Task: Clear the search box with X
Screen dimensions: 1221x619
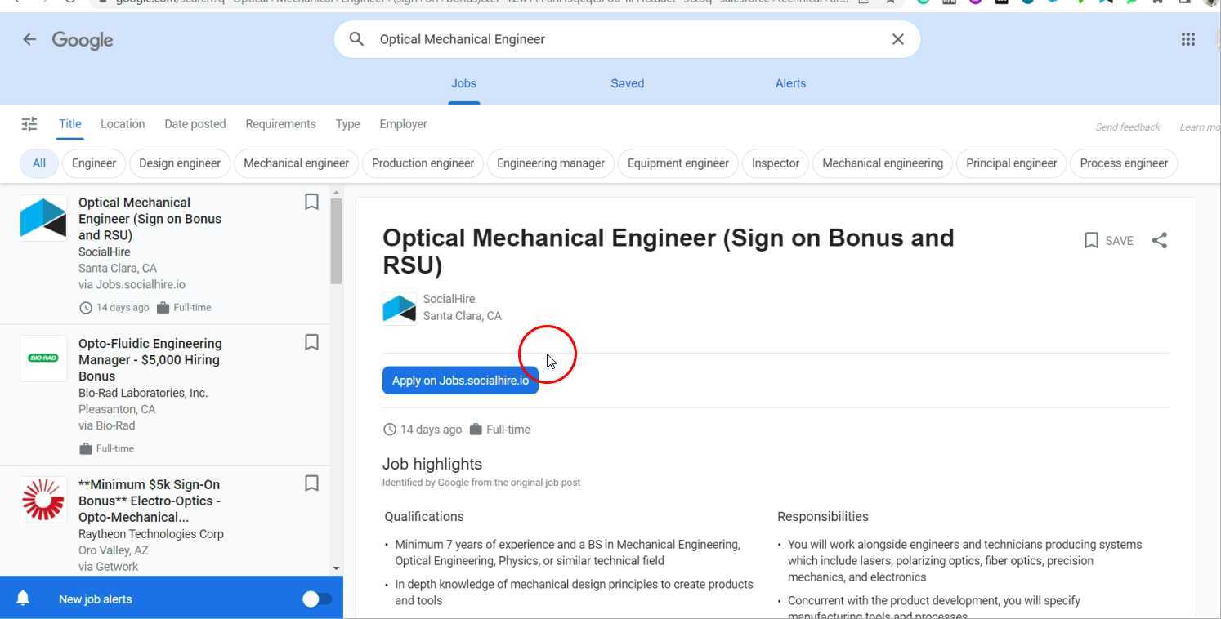Action: [897, 39]
